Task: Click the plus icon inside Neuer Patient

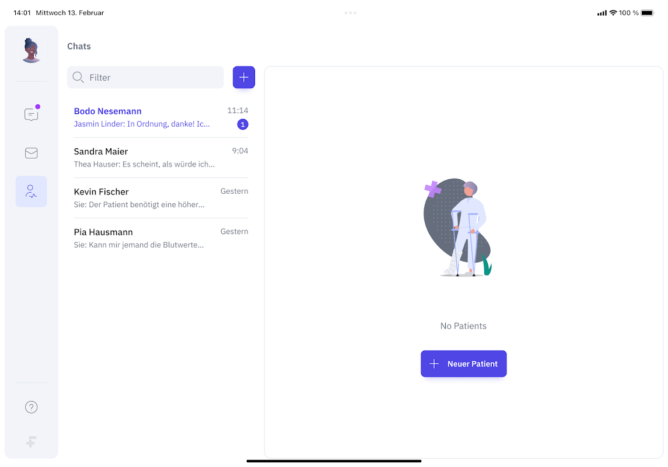Action: 433,364
